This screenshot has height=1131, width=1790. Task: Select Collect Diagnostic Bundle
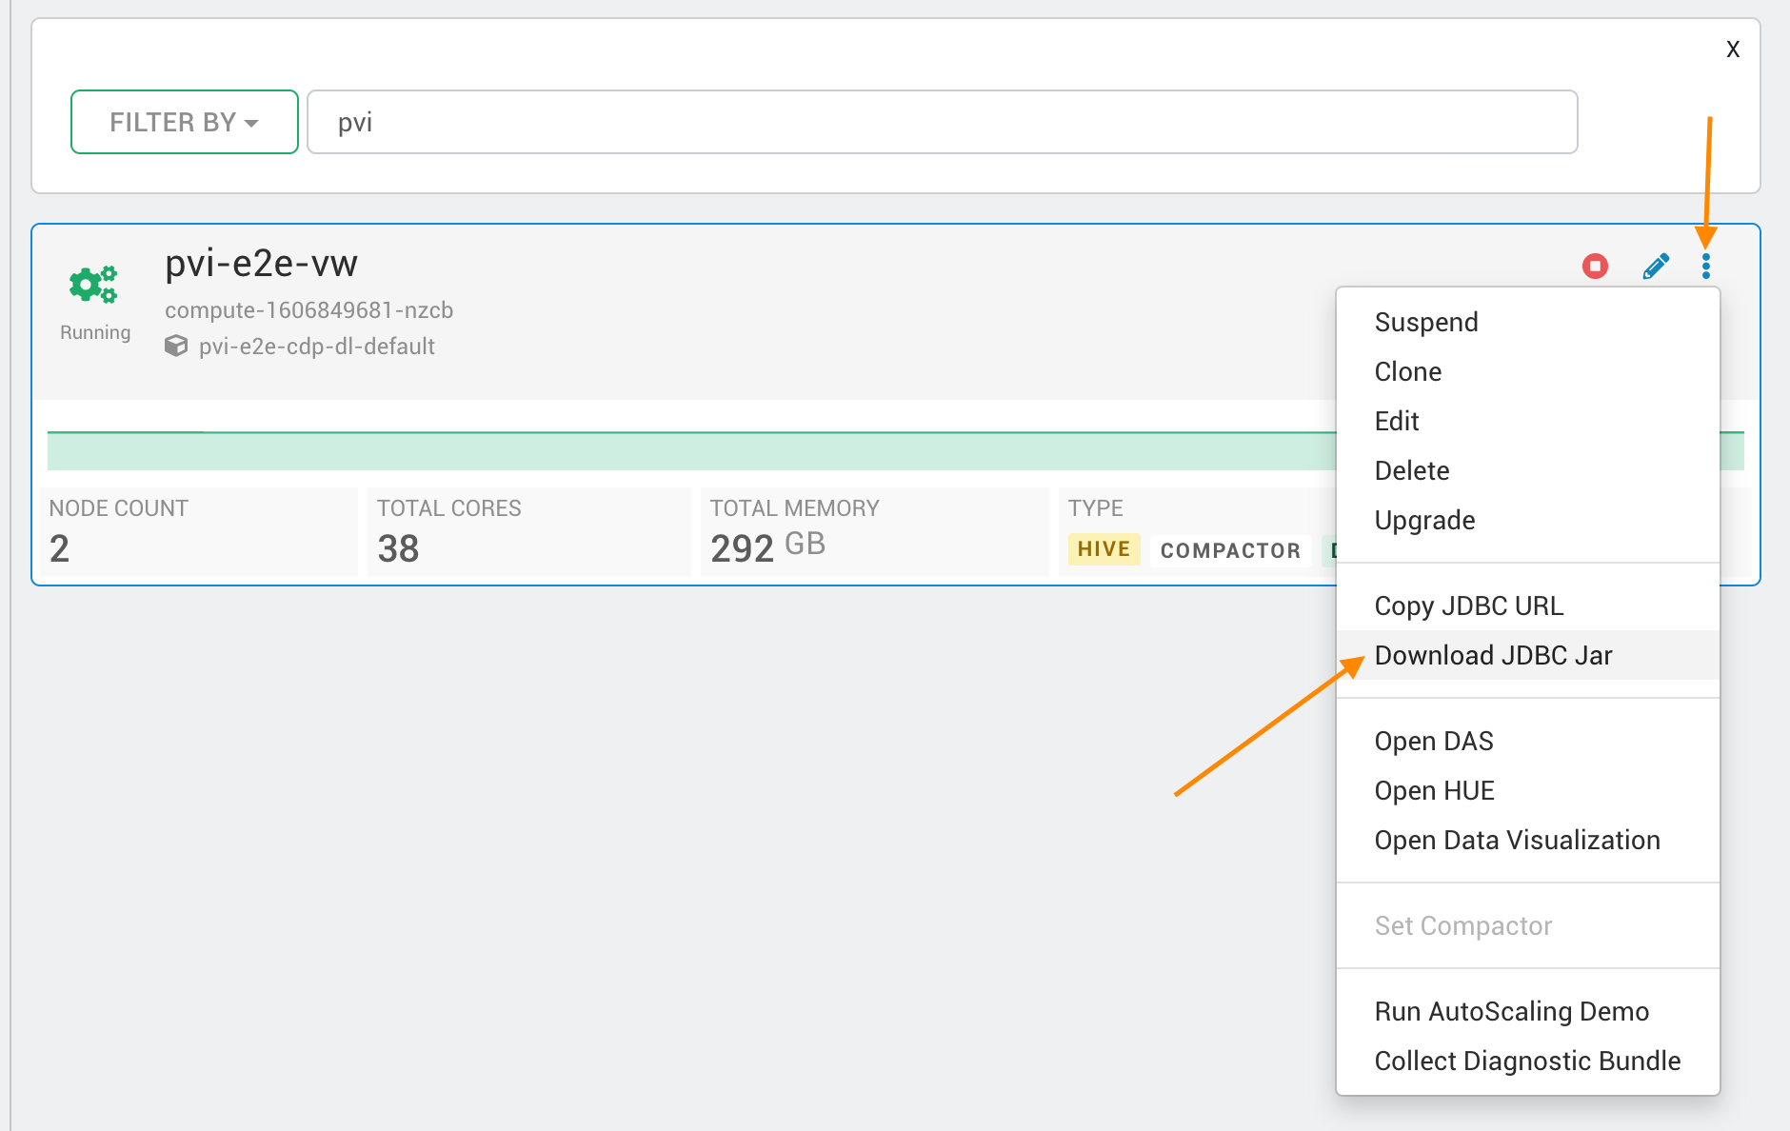(x=1527, y=1061)
